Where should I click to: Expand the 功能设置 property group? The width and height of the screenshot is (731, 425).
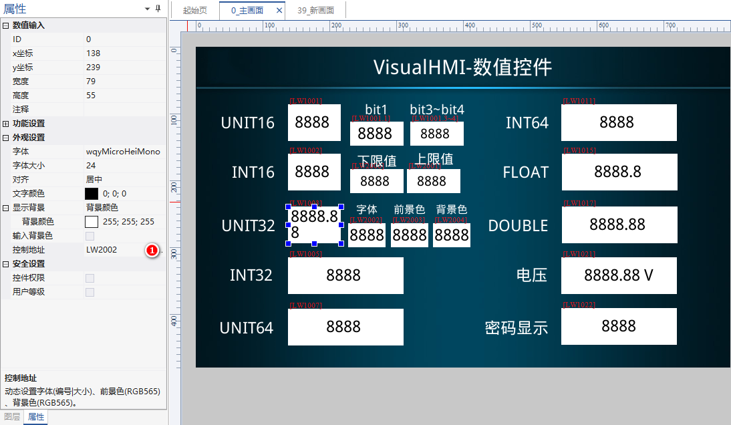click(x=6, y=124)
